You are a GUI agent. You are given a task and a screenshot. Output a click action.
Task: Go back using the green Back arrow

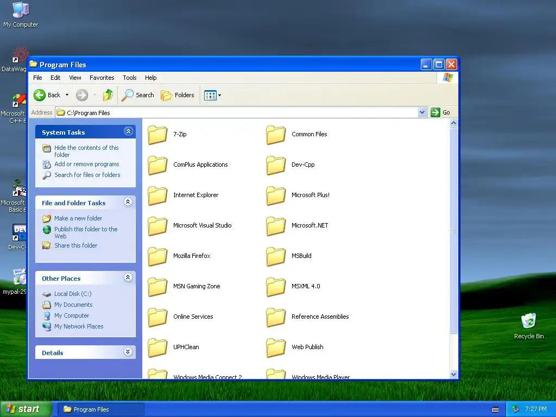40,95
